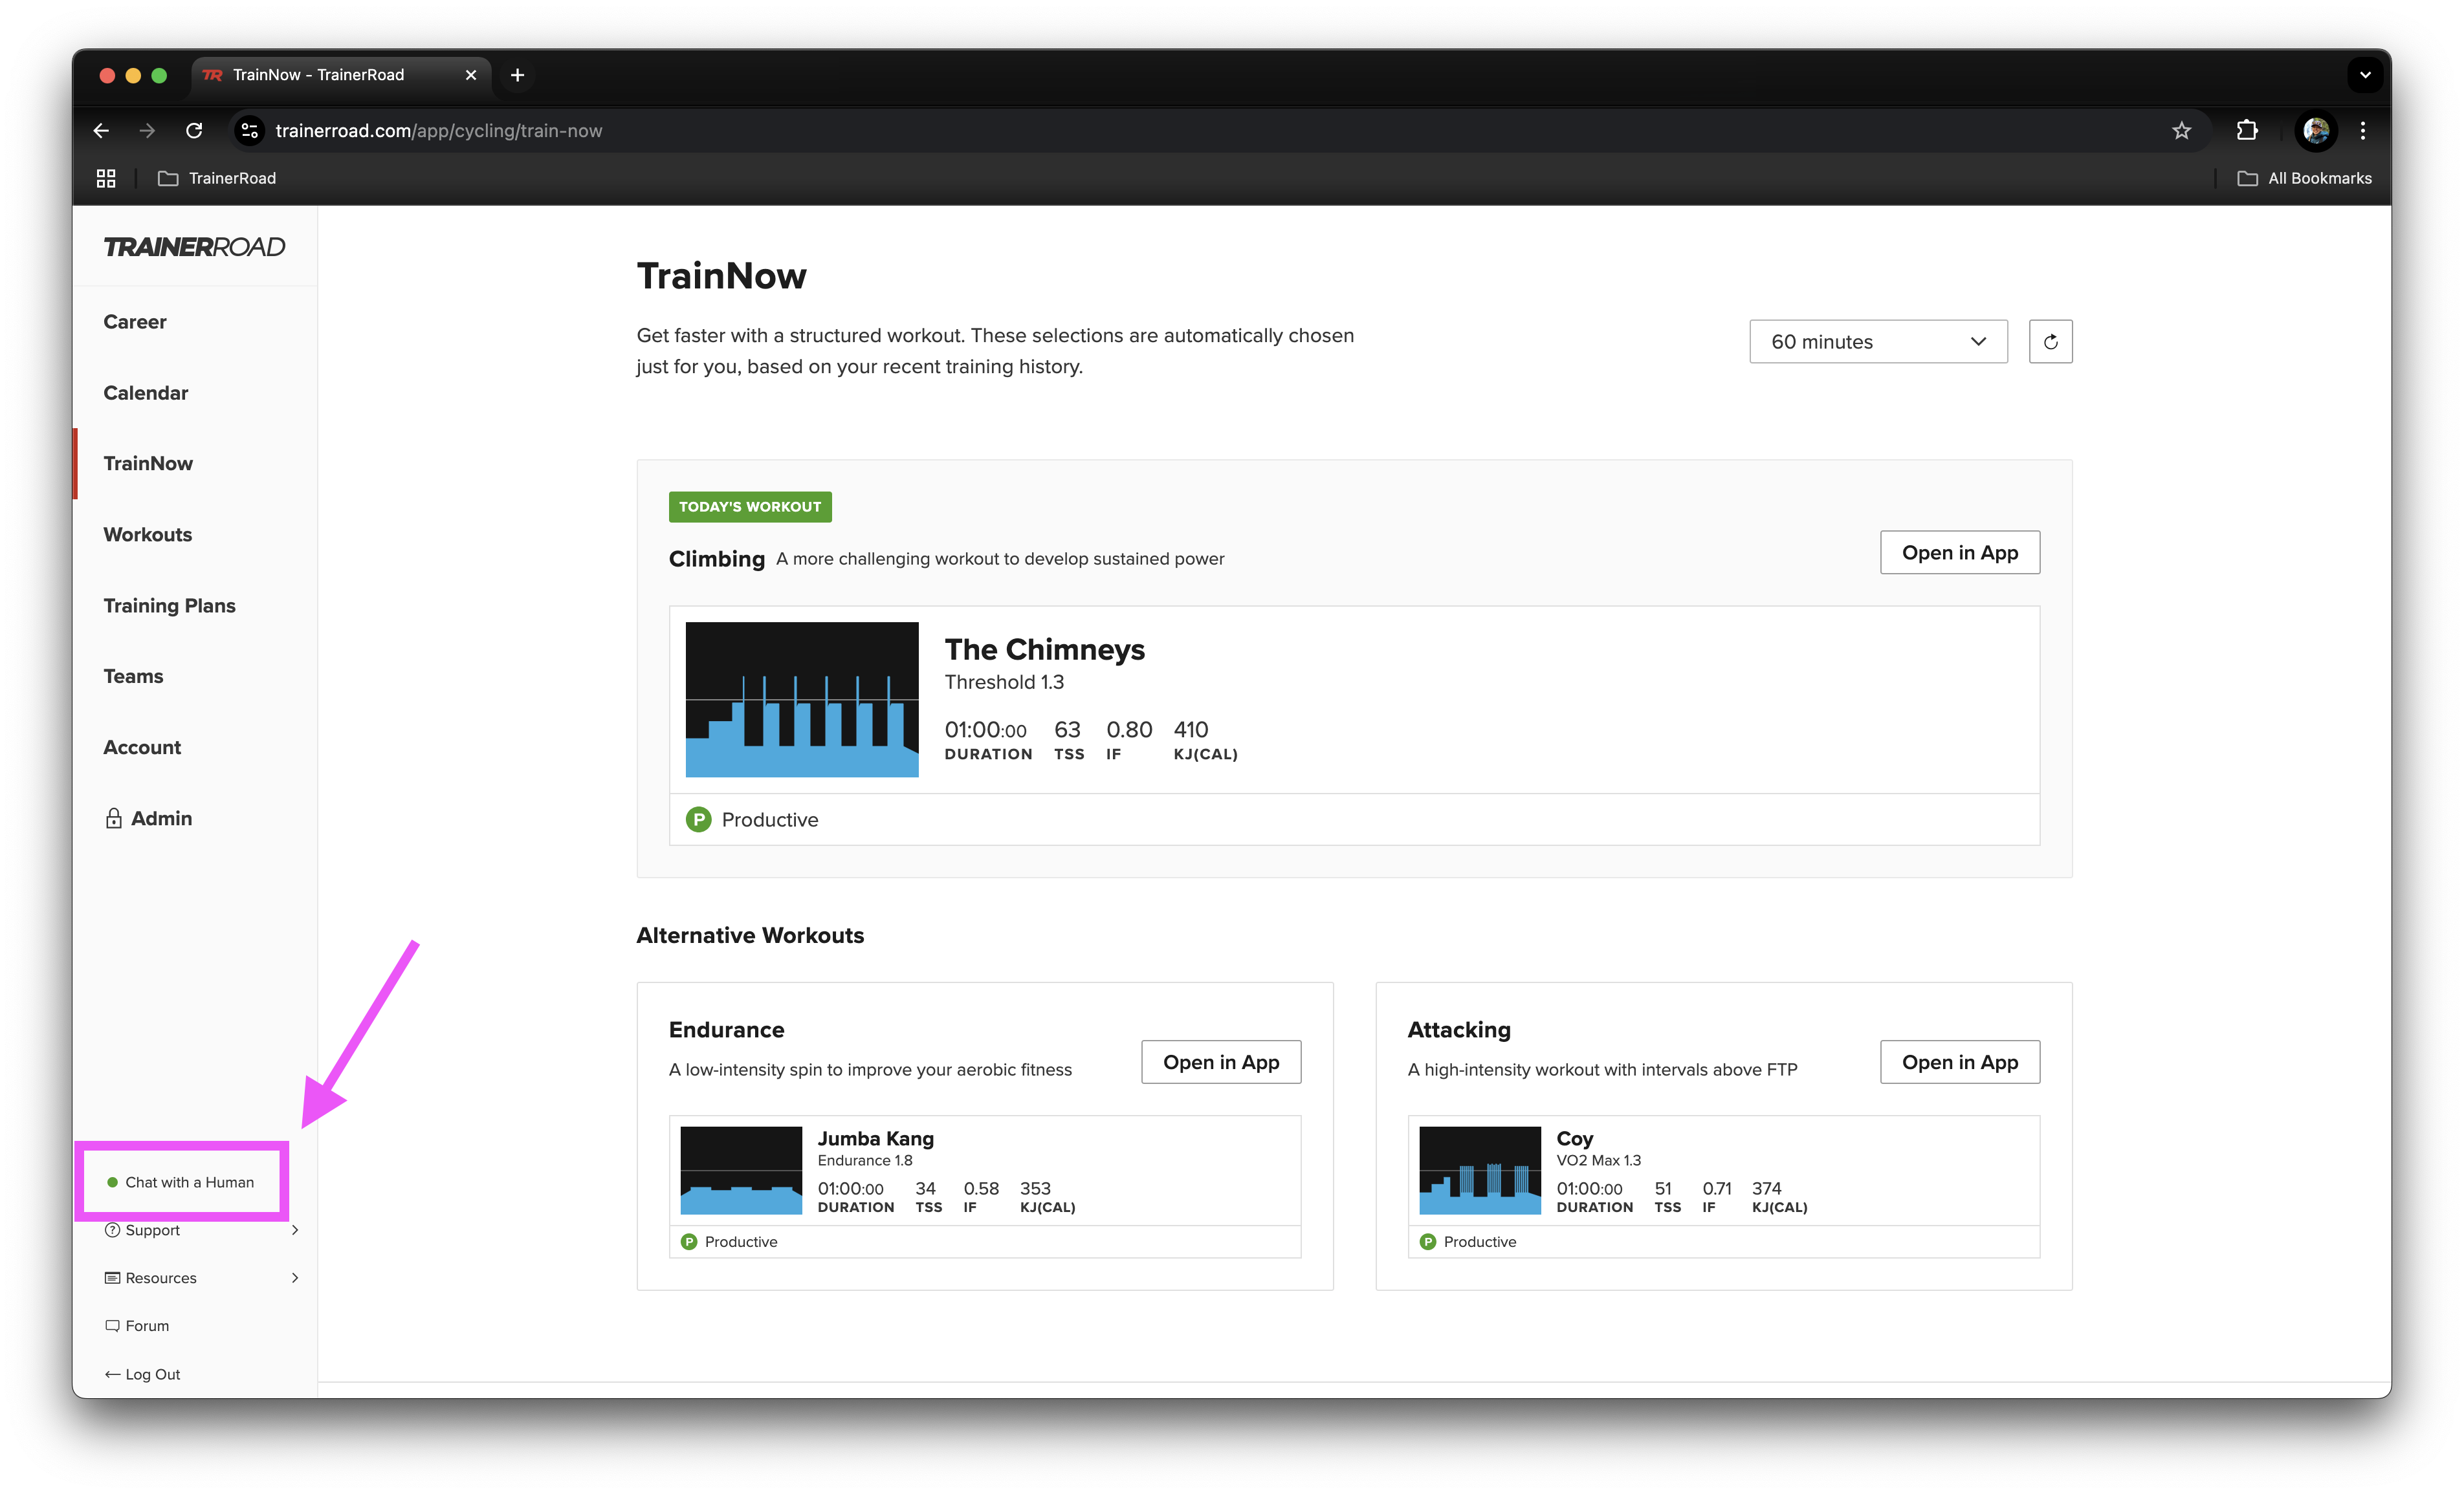Open the 60 minutes duration dropdown
Image resolution: width=2464 pixels, height=1494 pixels.
tap(1878, 341)
